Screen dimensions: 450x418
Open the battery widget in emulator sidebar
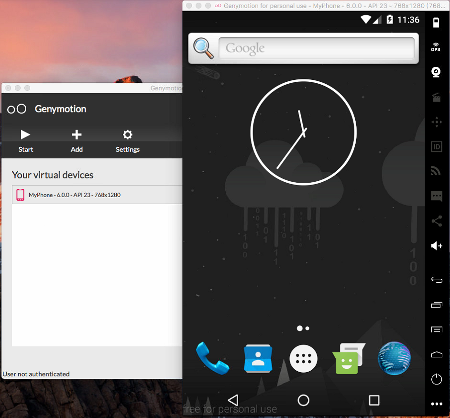click(x=436, y=22)
